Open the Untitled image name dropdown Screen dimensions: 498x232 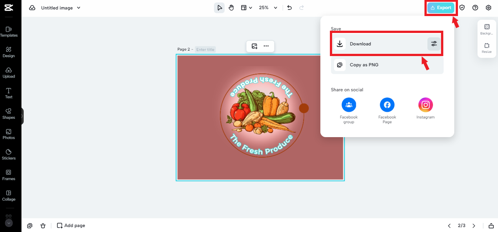pos(61,8)
